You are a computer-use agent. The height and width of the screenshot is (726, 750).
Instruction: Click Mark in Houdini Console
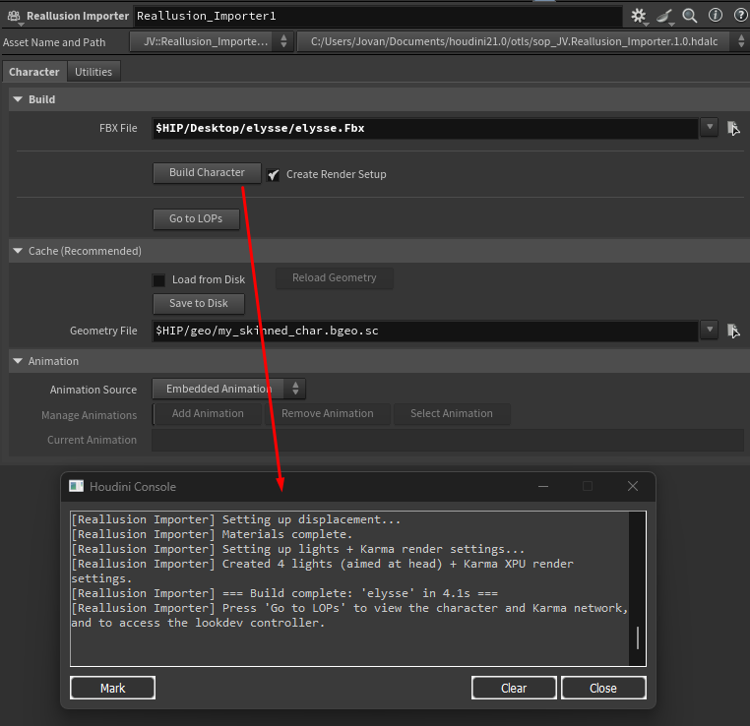click(113, 689)
